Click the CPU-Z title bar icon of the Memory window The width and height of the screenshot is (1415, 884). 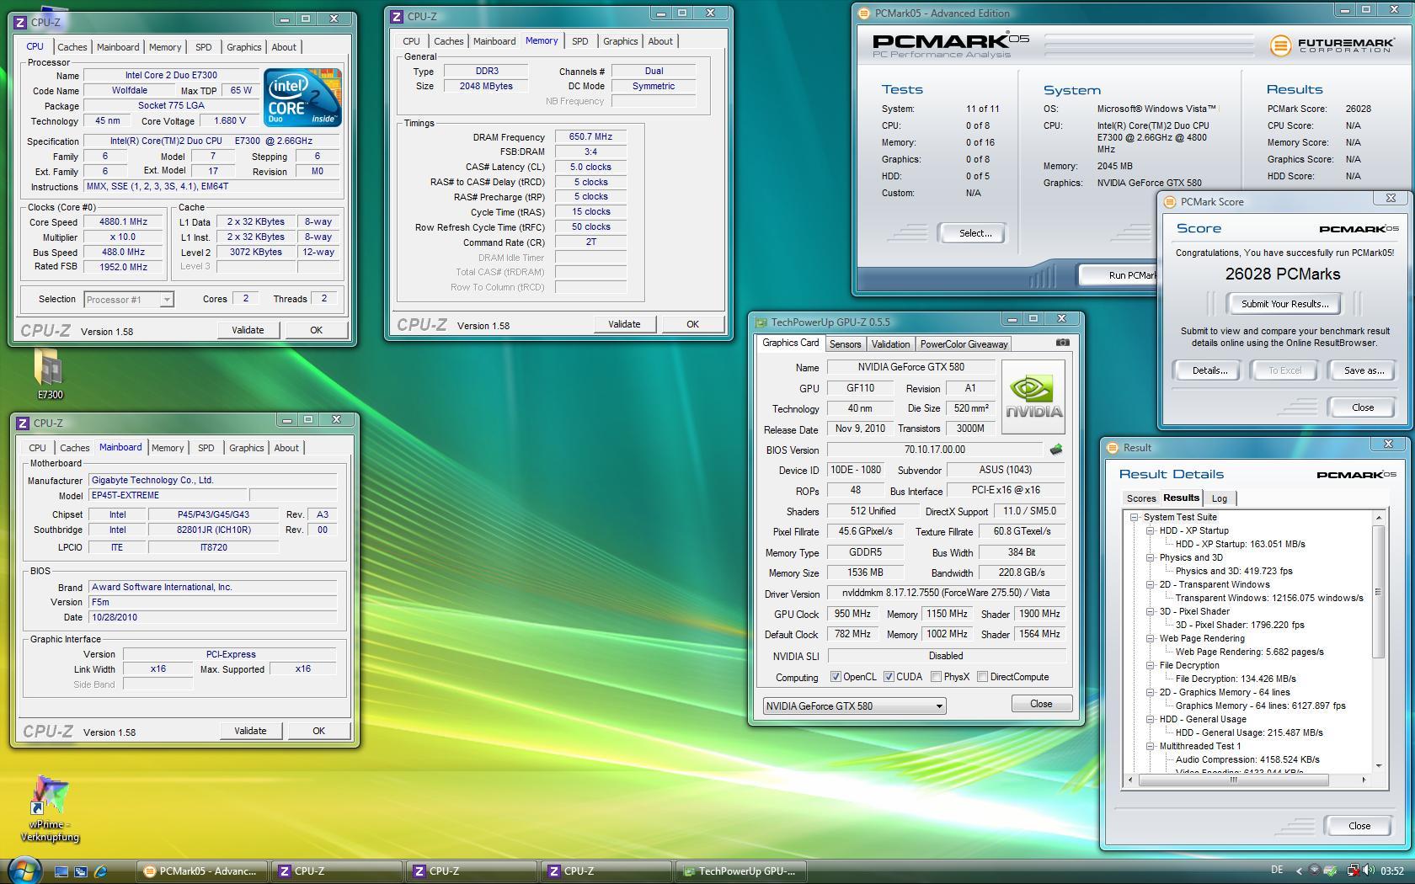coord(397,16)
